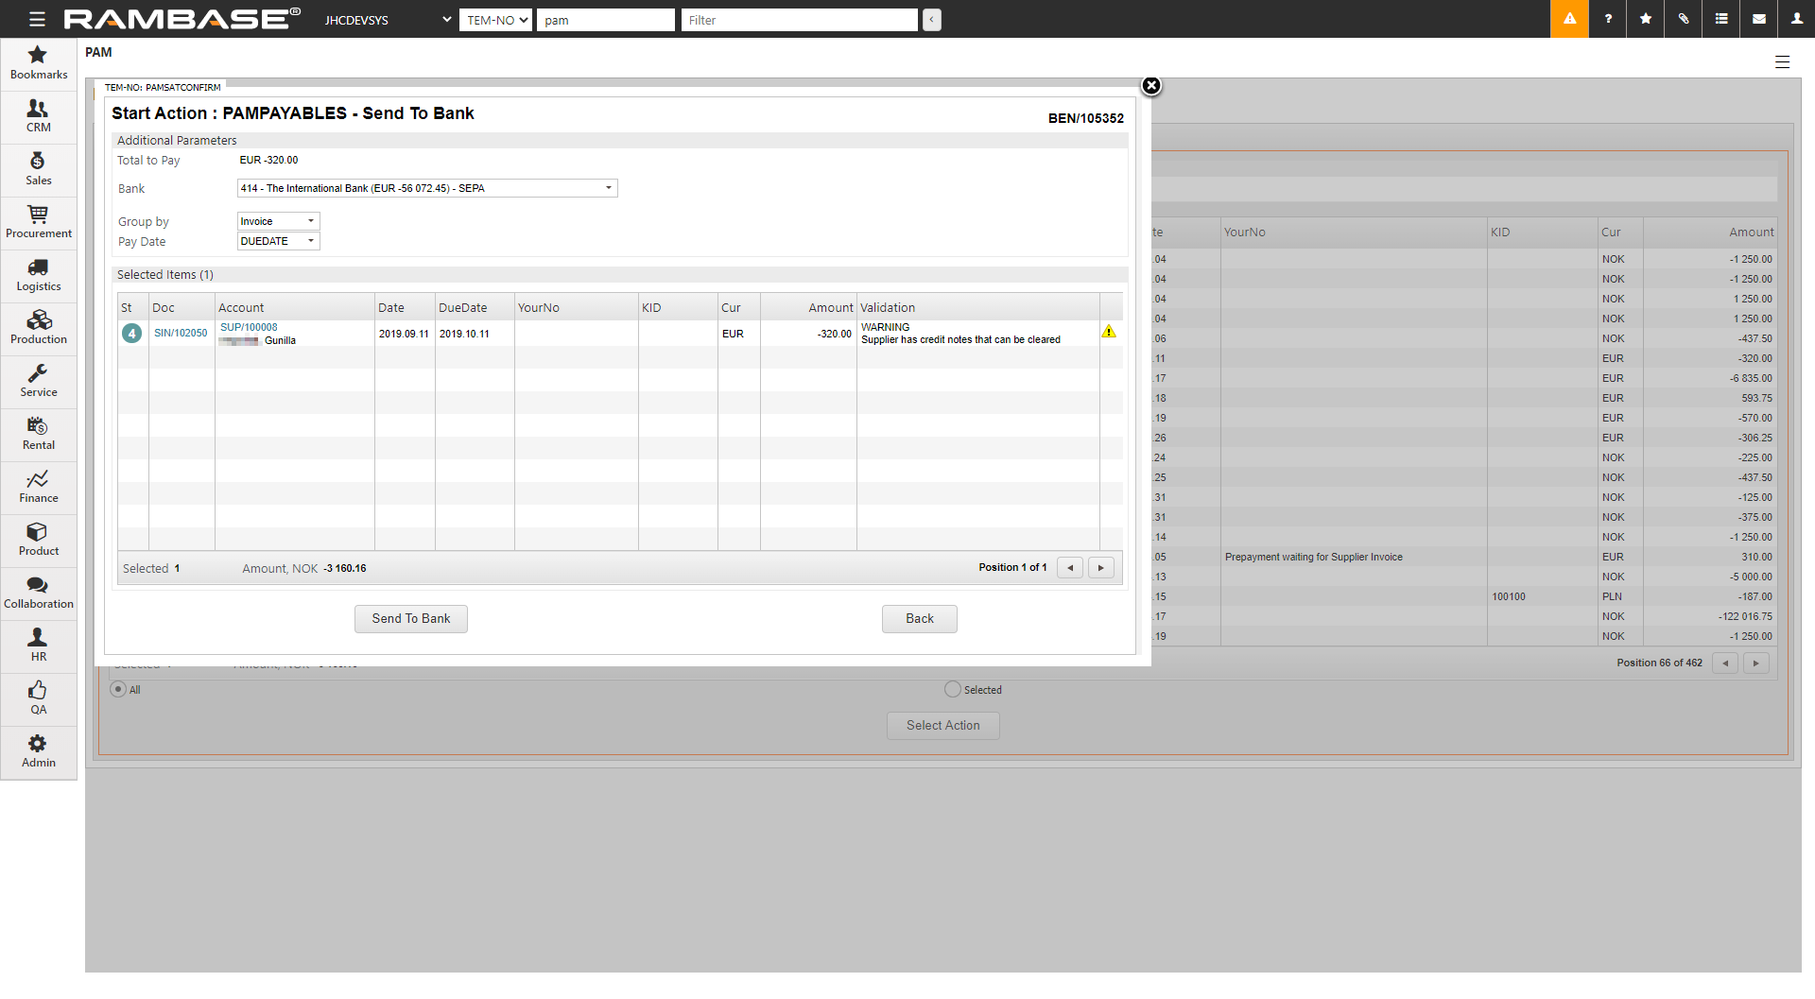The image size is (1815, 999).
Task: Open the SIN/102050 document link
Action: (x=181, y=333)
